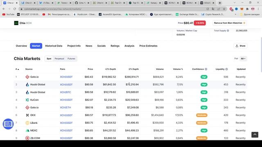Image resolution: width=262 pixels, height=147 pixels.
Task: Open the MetaMask fox extension
Action: point(242,9)
